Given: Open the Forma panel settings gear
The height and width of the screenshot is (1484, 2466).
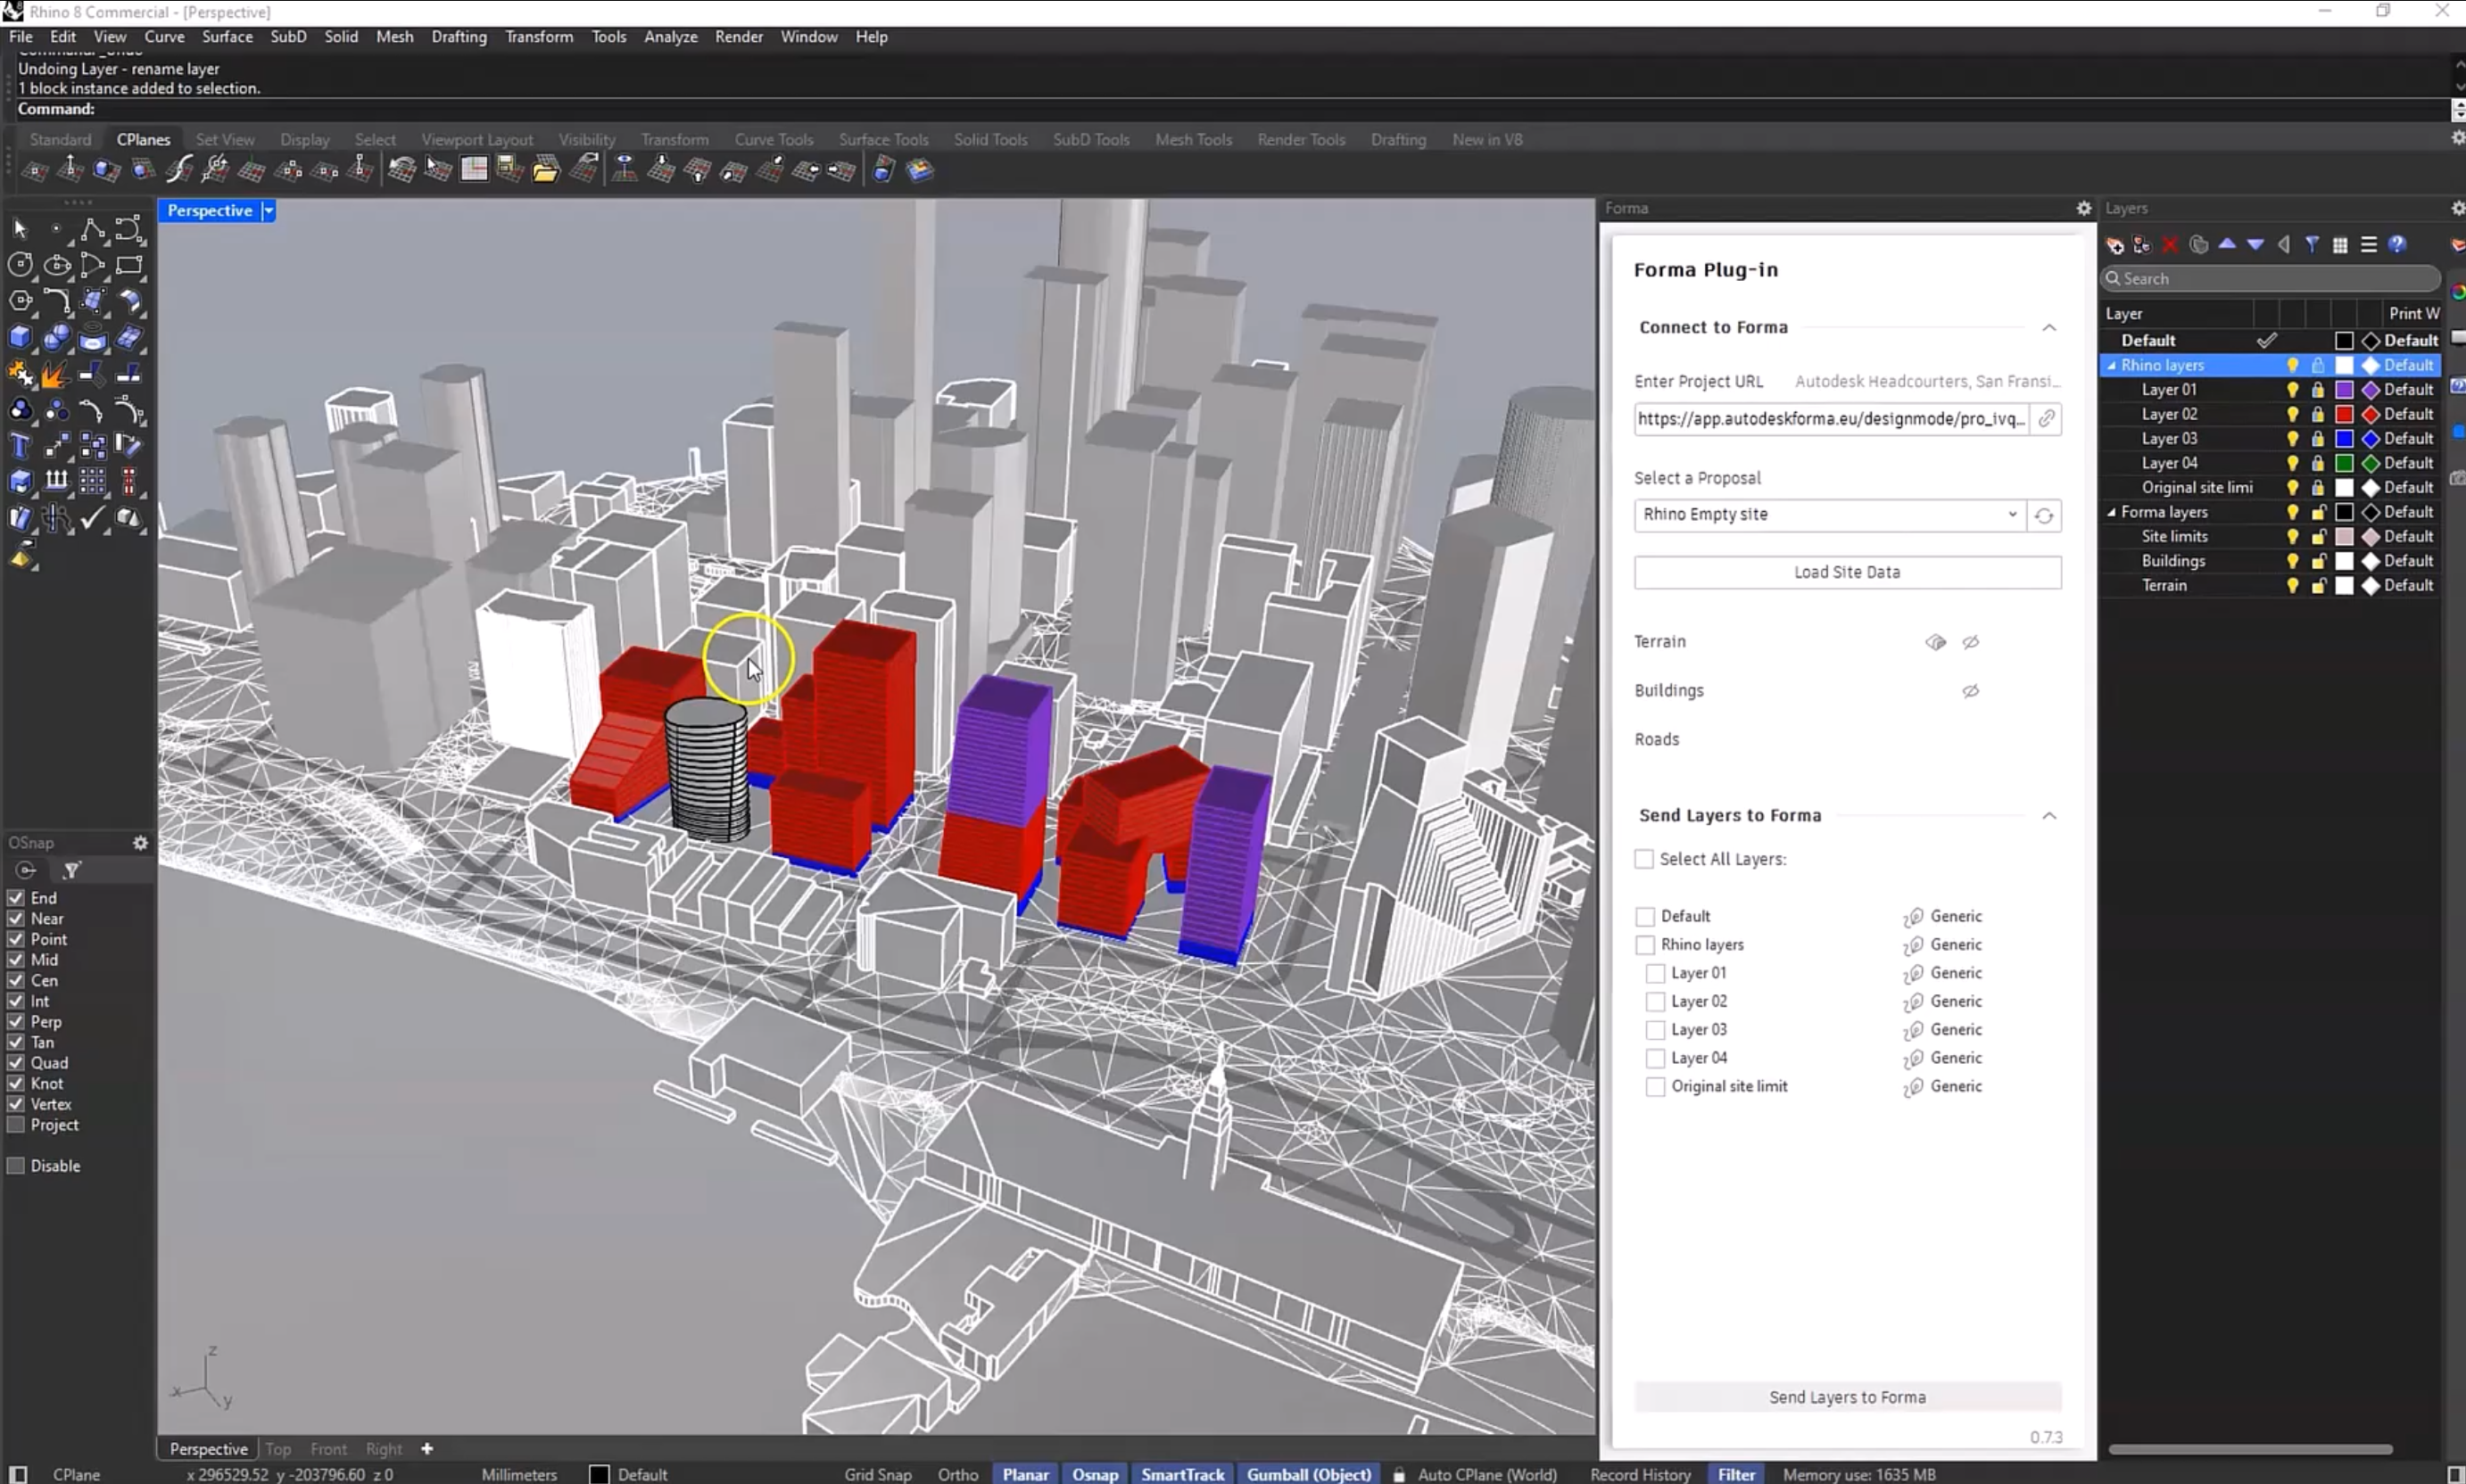Looking at the screenshot, I should (x=2083, y=208).
